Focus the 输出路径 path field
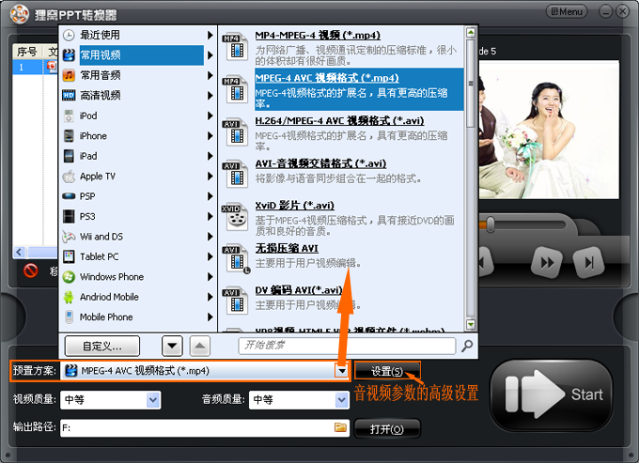The width and height of the screenshot is (639, 463). pos(205,428)
